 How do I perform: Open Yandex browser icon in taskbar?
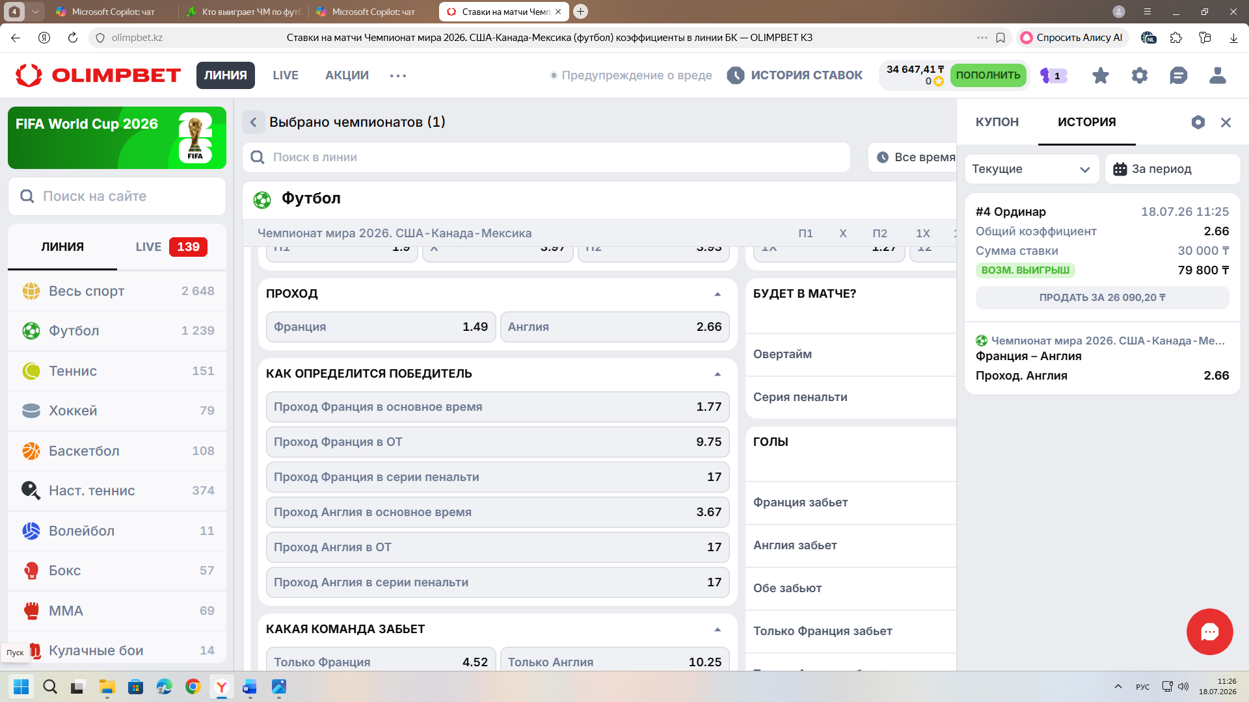(x=221, y=686)
